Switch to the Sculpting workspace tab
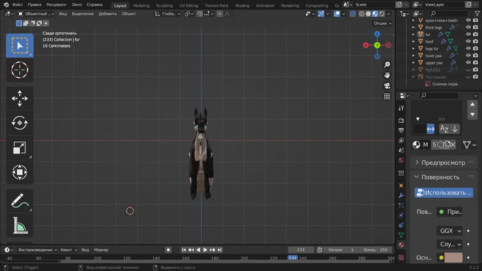 [x=164, y=5]
